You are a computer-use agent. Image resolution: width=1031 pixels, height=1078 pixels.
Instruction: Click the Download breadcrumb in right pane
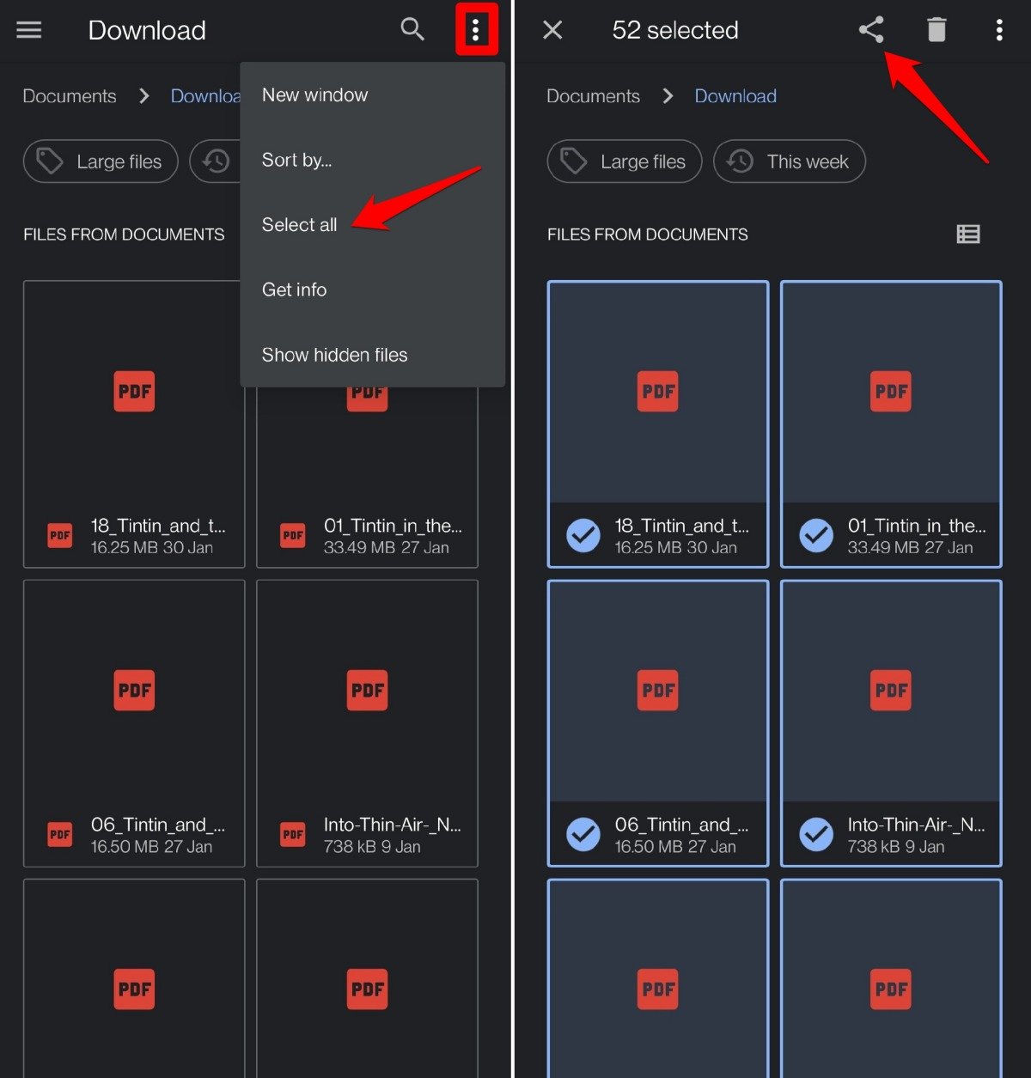(735, 96)
